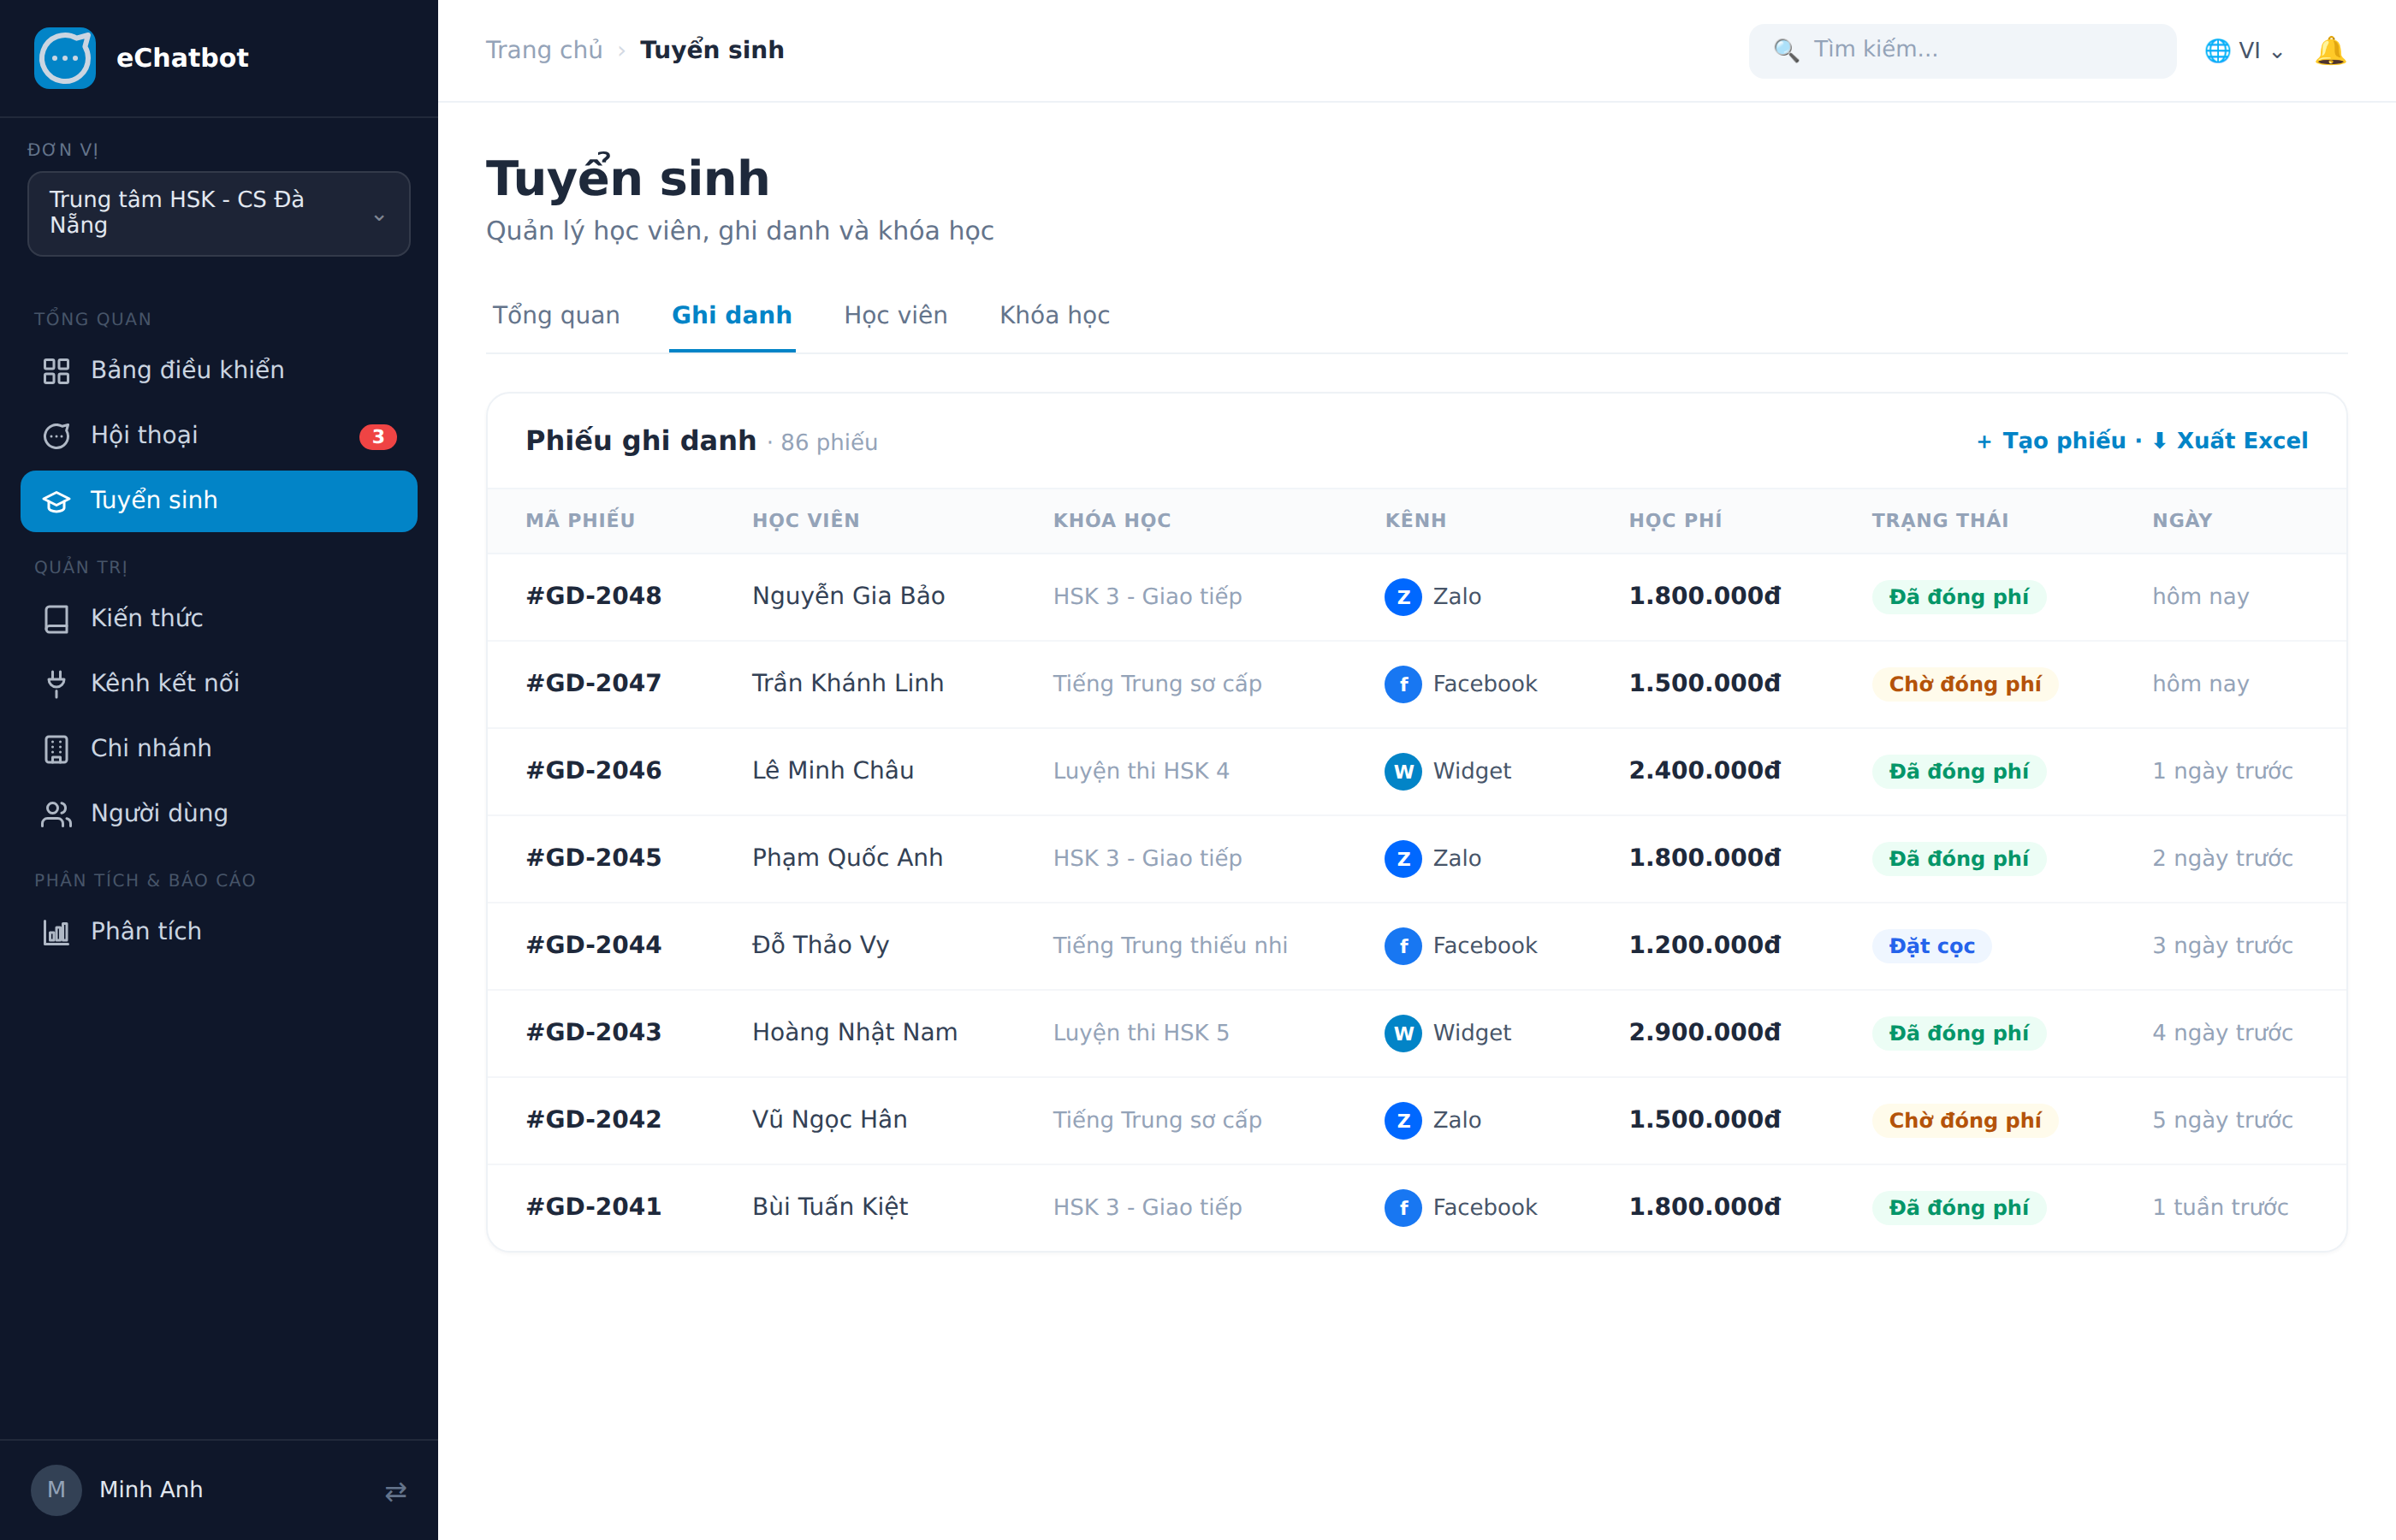Click the fee 2.900.000đ
The image size is (2396, 1540).
[x=1705, y=1032]
